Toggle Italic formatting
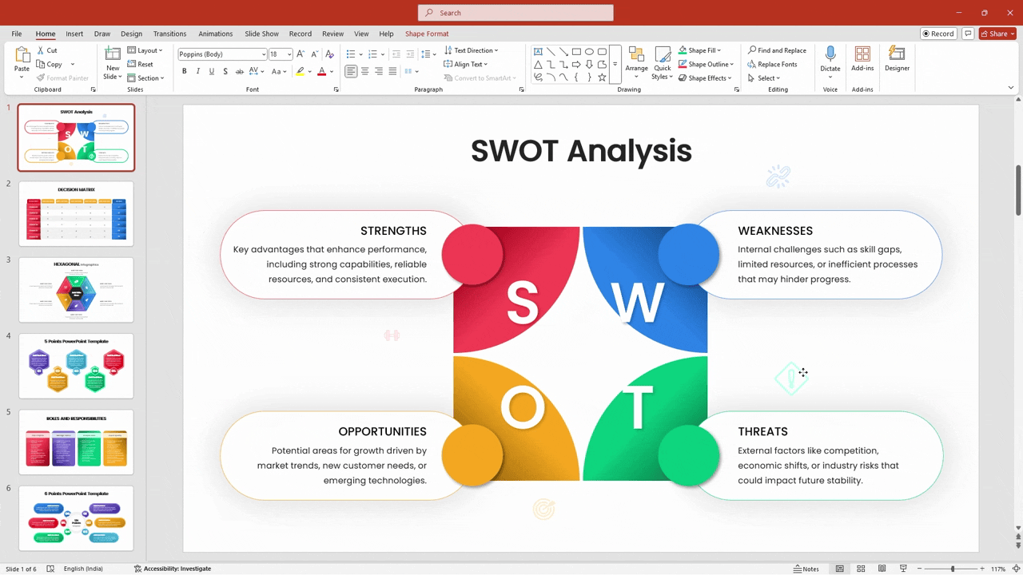Screen dimensions: 1023x575 (197, 70)
